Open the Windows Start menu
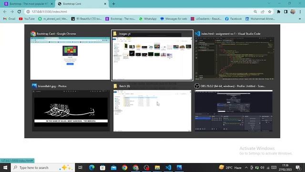Image resolution: width=305 pixels, height=172 pixels. (x=5, y=168)
